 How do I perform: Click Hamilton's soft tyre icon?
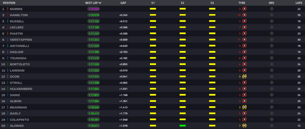click(245, 15)
